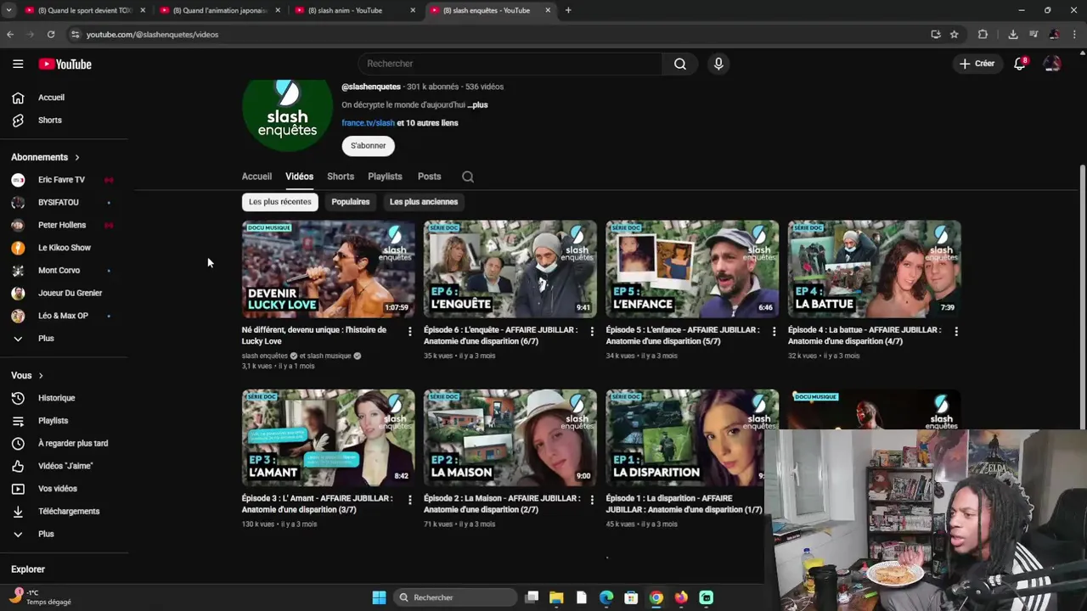
Task: Open the YouTube guide hamburger menu
Action: pyautogui.click(x=18, y=64)
